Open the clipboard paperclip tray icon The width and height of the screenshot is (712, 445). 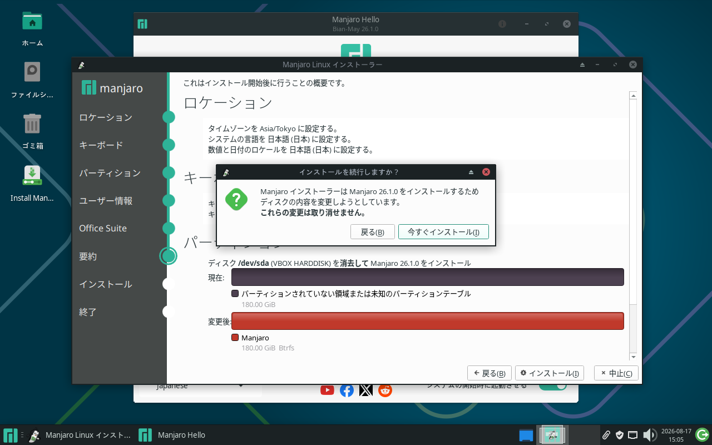point(606,435)
